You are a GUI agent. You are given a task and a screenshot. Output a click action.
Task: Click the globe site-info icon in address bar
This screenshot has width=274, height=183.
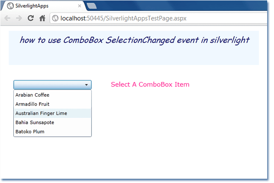coord(55,18)
